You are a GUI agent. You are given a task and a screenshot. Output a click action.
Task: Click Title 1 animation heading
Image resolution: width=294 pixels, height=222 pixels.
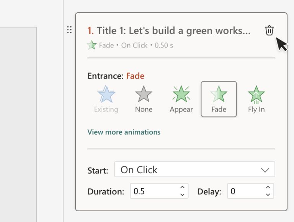click(x=169, y=31)
